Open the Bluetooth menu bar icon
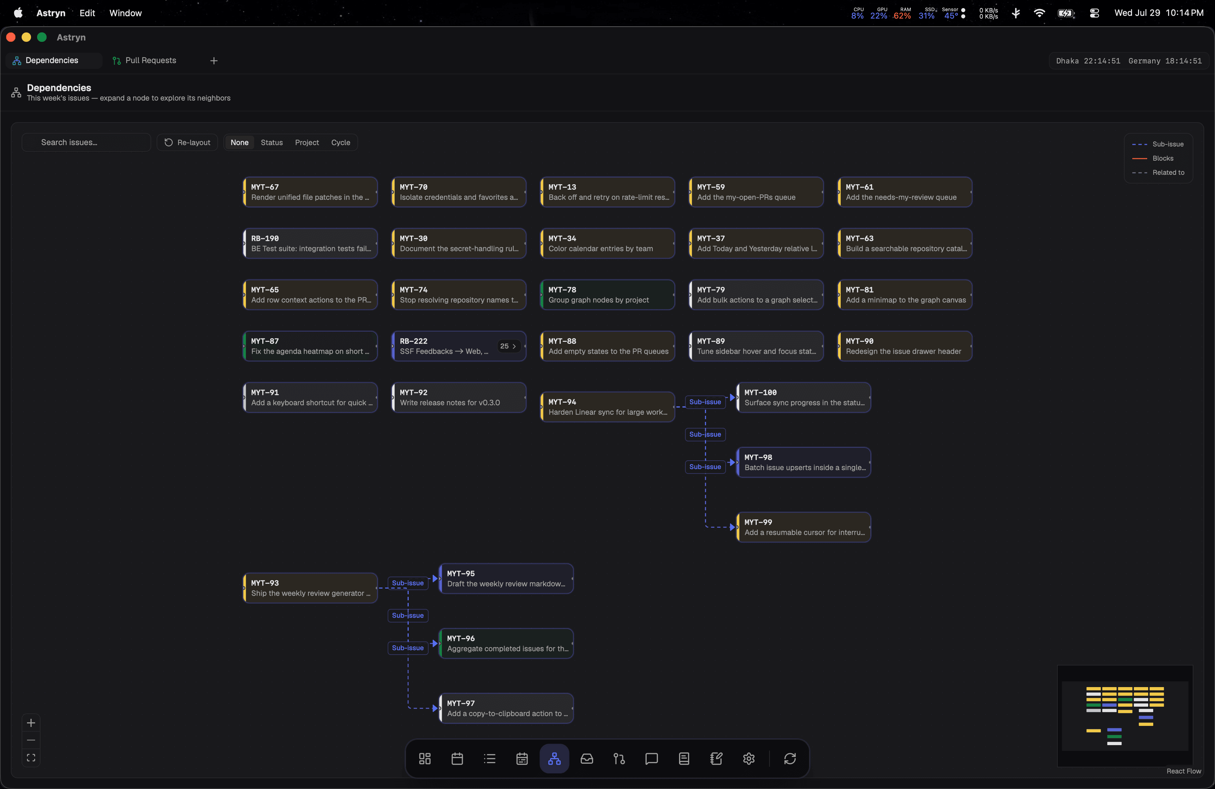The image size is (1215, 789). pos(1016,13)
